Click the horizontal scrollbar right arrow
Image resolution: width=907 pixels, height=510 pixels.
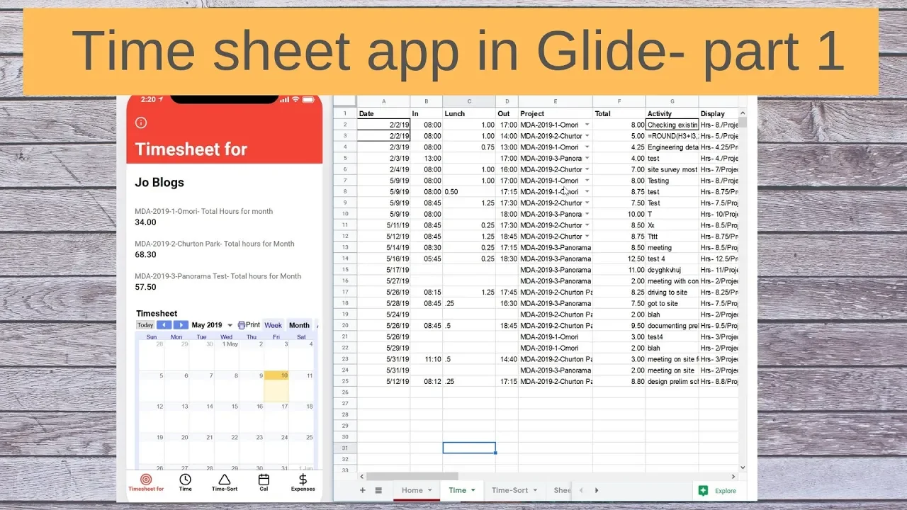point(733,476)
